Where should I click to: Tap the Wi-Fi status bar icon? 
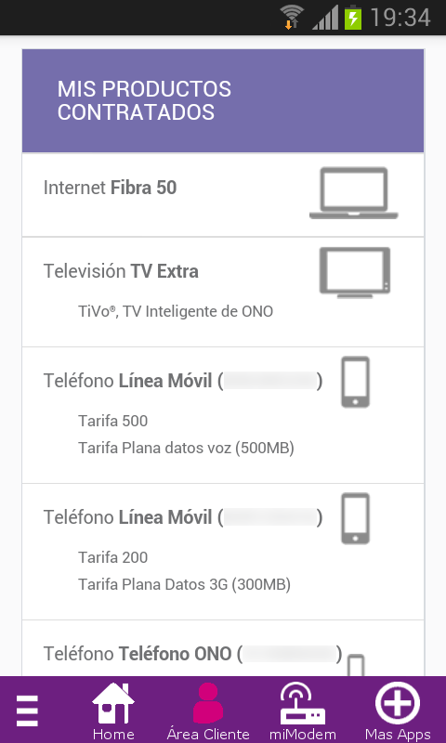[x=292, y=17]
